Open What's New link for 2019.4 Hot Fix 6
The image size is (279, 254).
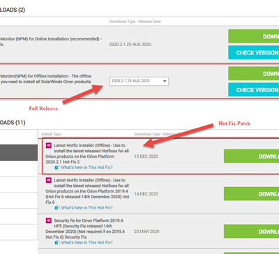tap(86, 207)
